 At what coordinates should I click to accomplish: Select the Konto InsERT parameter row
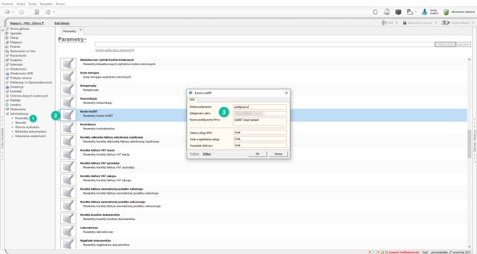click(x=264, y=115)
